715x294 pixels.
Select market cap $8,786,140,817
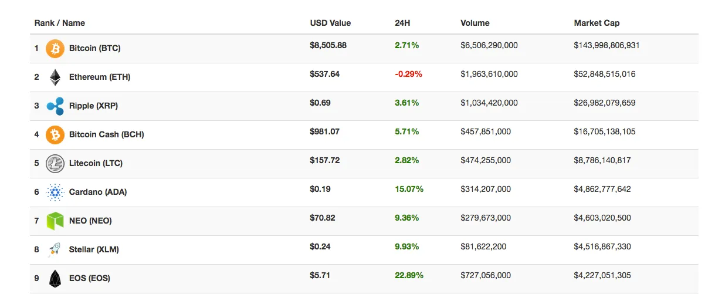tap(602, 160)
